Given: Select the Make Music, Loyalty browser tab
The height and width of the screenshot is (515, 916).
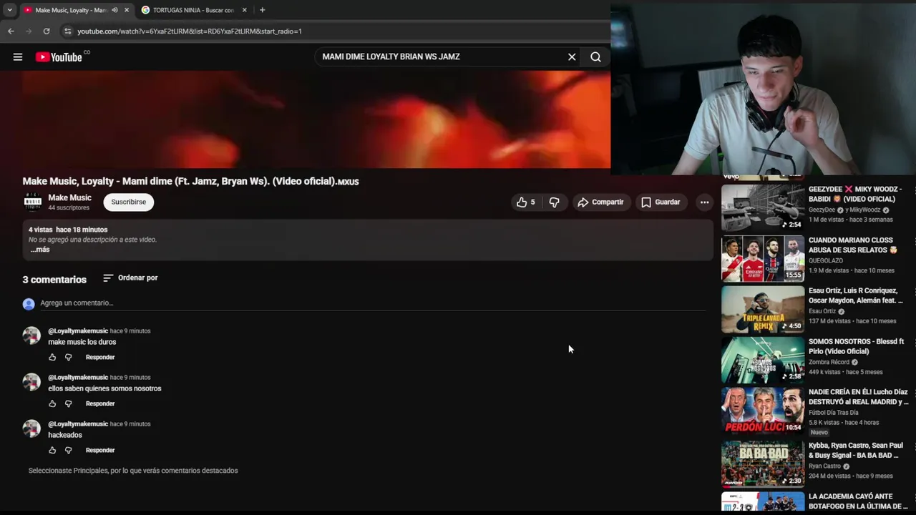Looking at the screenshot, I should (x=70, y=10).
